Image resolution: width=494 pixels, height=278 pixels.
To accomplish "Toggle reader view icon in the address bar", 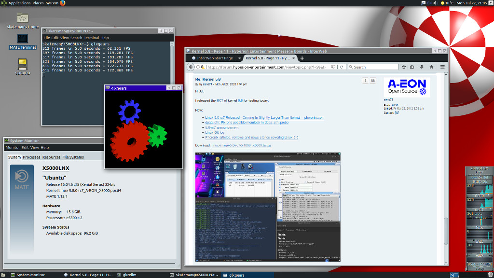I will pyautogui.click(x=333, y=67).
